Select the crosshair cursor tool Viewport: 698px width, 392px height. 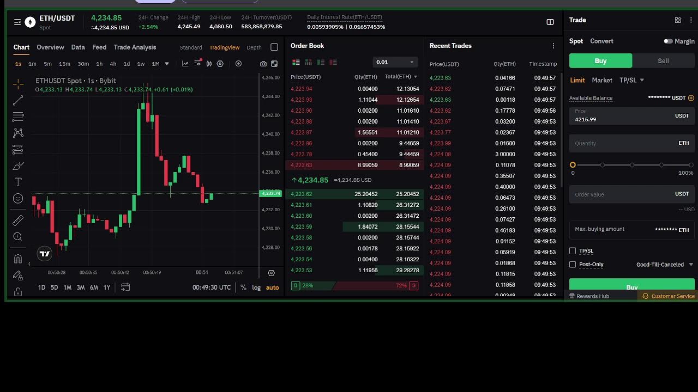18,84
